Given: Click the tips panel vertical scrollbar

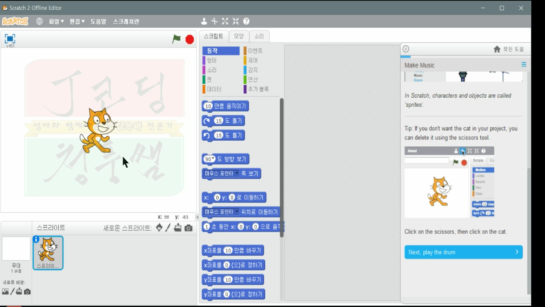Looking at the screenshot, I should (x=529, y=230).
